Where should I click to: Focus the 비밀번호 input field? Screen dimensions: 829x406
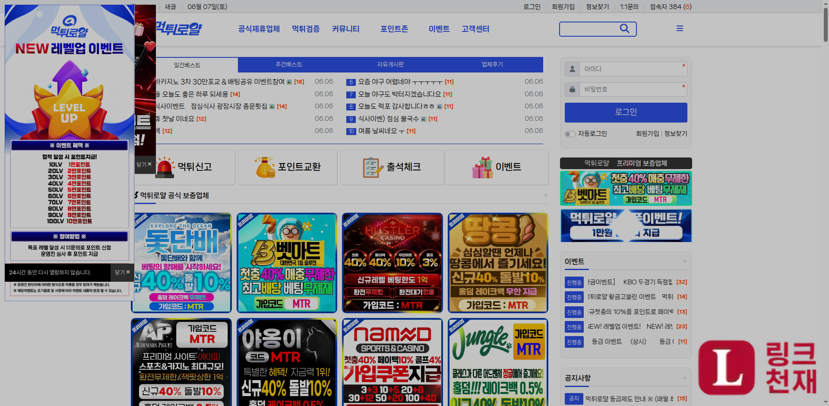pos(633,89)
